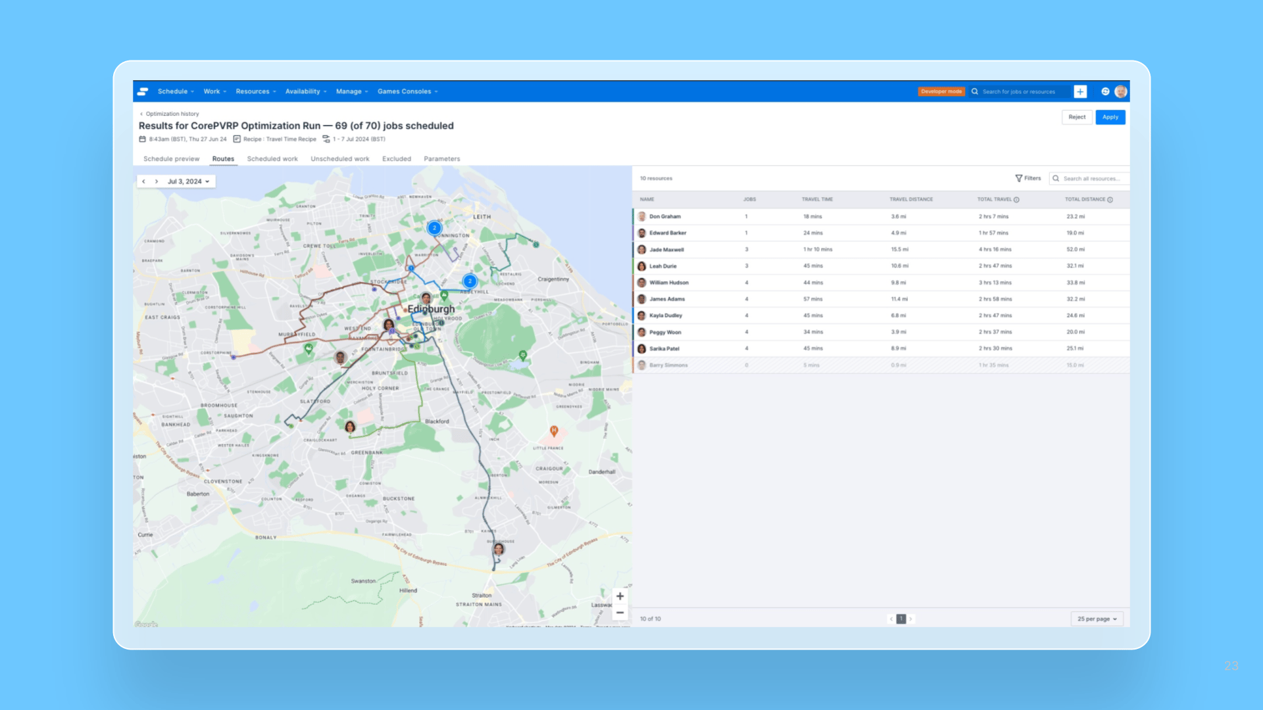The image size is (1263, 710).
Task: Click the Developer mode badge
Action: pyautogui.click(x=941, y=91)
